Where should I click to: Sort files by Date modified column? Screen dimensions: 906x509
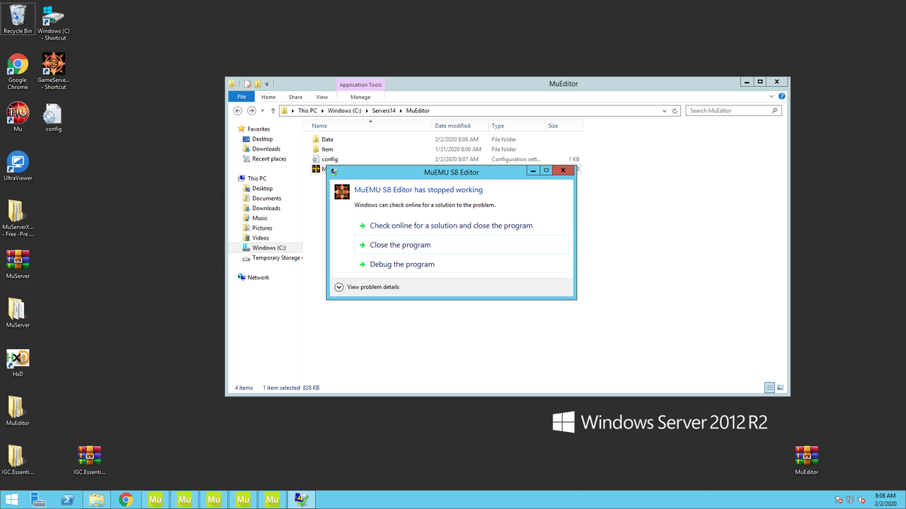click(460, 126)
